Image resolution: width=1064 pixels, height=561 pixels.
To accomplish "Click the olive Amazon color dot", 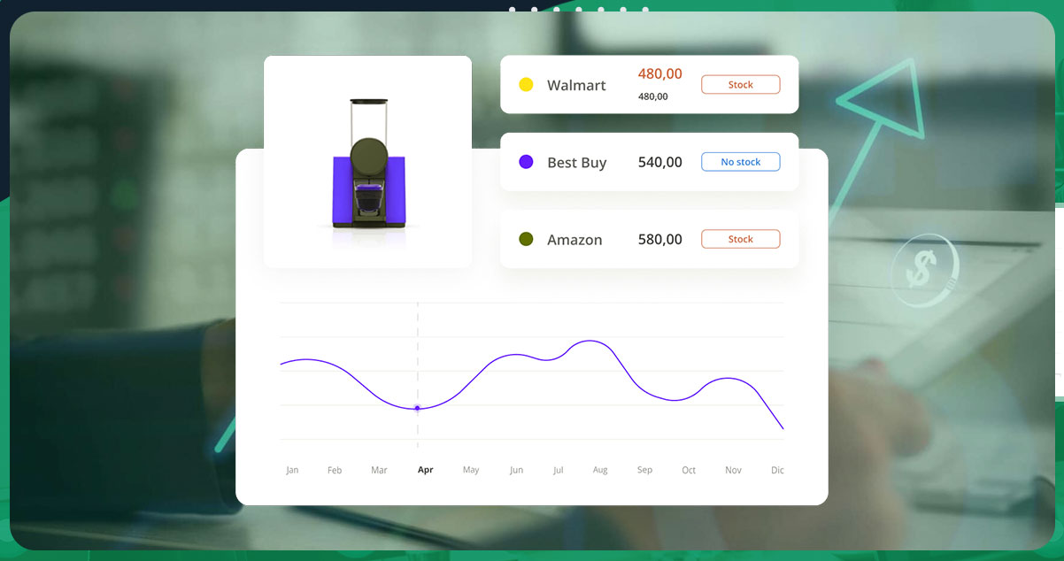I will (526, 239).
